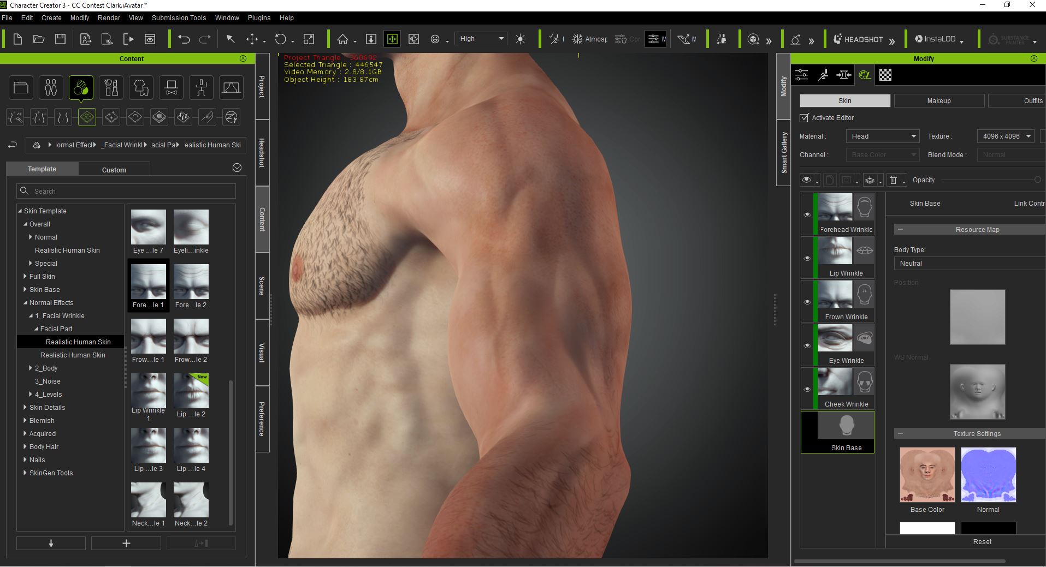The image size is (1046, 567).
Task: Select the Actor content category icon
Action: pos(51,87)
